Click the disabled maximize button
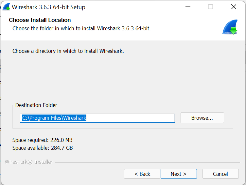The height and width of the screenshot is (185, 246). coord(210,7)
